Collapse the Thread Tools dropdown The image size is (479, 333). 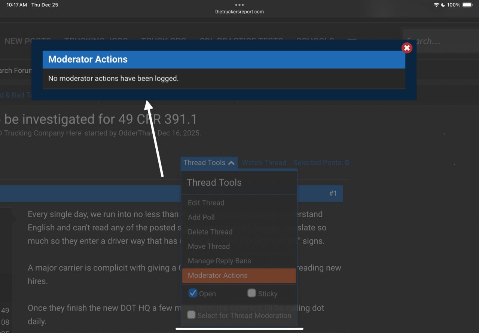point(204,163)
